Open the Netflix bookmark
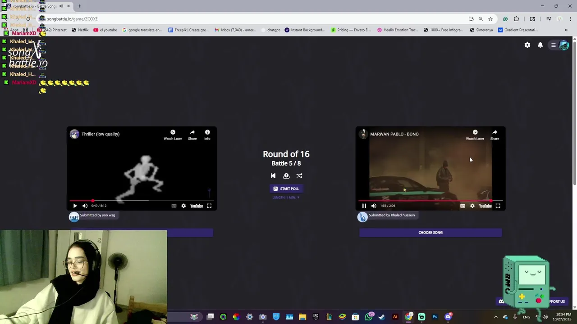Image resolution: width=577 pixels, height=324 pixels. click(80, 30)
